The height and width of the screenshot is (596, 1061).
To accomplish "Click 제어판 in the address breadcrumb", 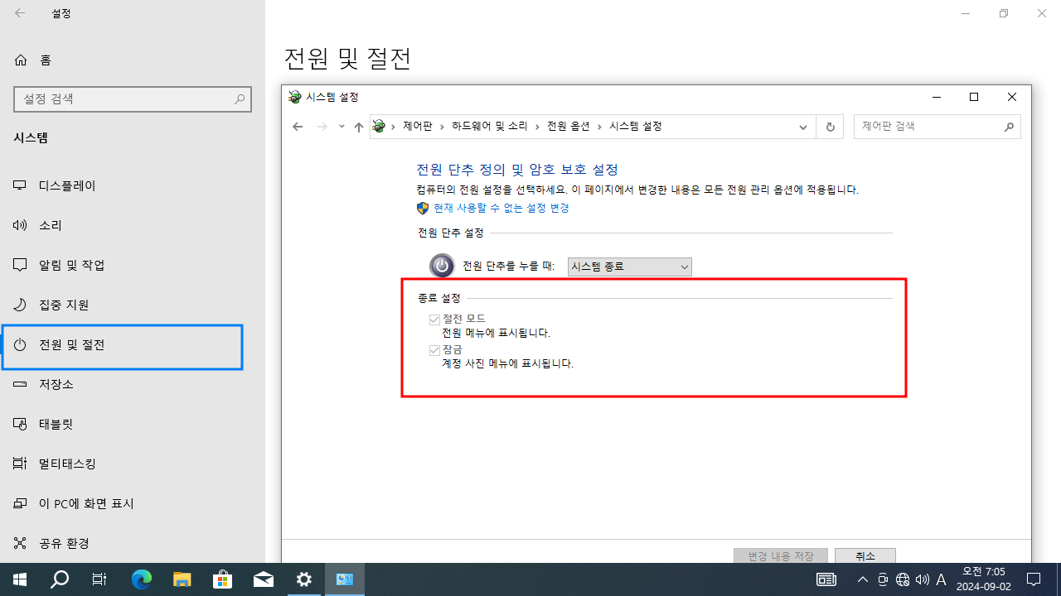I will (x=418, y=127).
